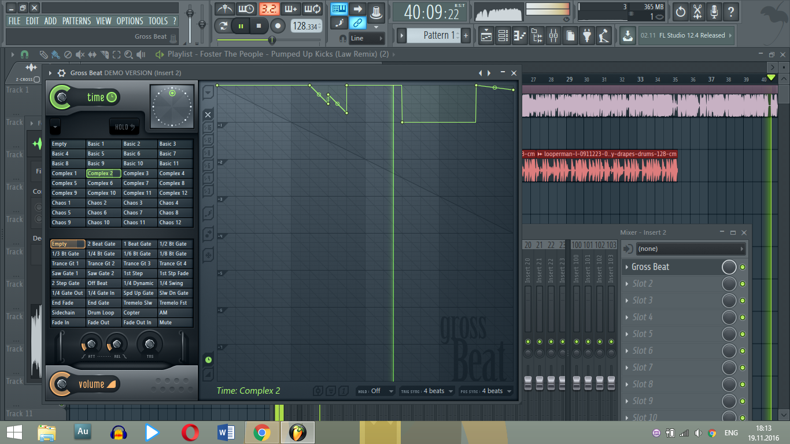This screenshot has height=444, width=790.
Task: Toggle the multi-link controllers button
Action: (358, 23)
